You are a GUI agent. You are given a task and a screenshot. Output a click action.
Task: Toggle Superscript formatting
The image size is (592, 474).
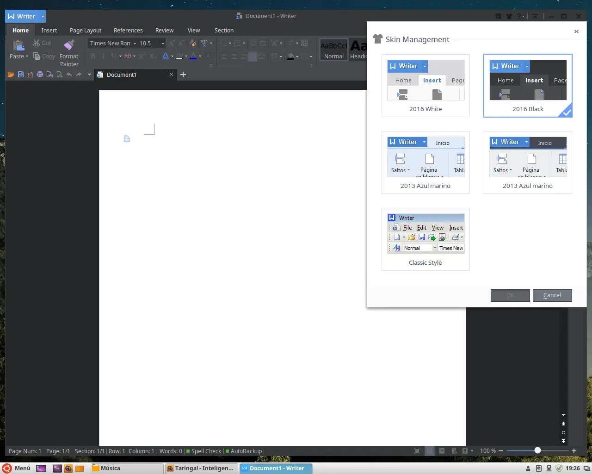tap(142, 56)
